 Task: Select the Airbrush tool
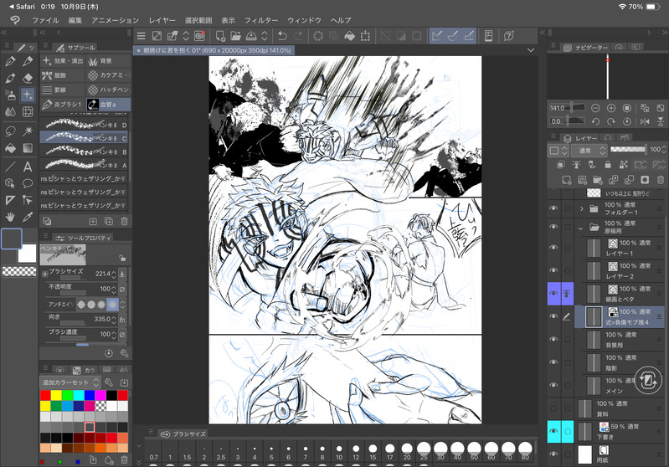(x=10, y=95)
